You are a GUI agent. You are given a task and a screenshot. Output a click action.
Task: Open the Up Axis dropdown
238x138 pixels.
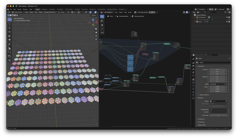[x=218, y=112]
